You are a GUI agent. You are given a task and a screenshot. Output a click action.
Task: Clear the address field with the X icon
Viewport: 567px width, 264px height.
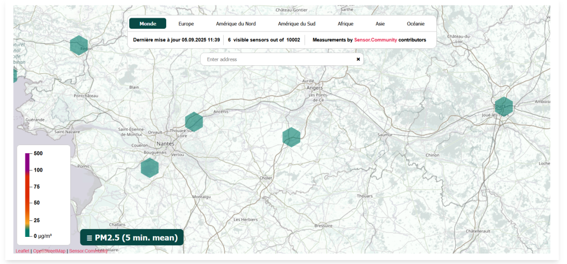pyautogui.click(x=358, y=59)
